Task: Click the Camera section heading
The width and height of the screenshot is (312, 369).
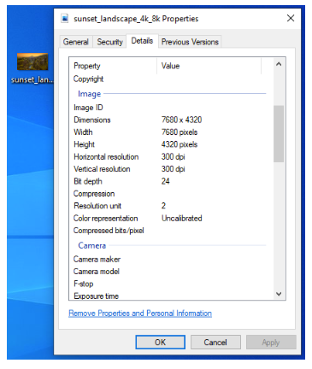Action: coord(92,245)
